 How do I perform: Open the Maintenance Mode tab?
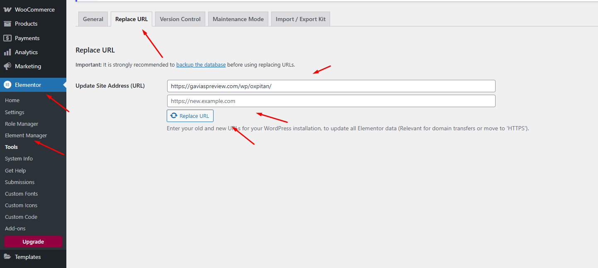(238, 19)
